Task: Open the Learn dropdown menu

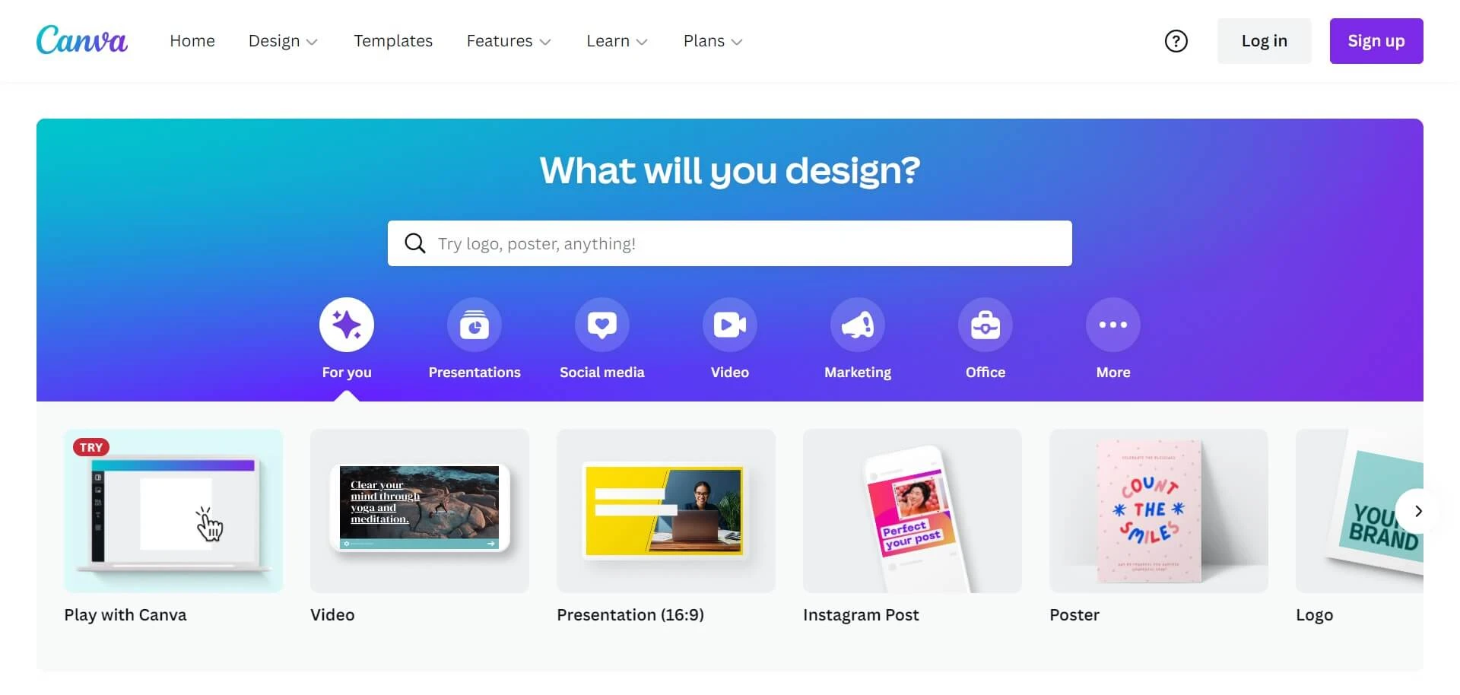Action: click(x=617, y=41)
